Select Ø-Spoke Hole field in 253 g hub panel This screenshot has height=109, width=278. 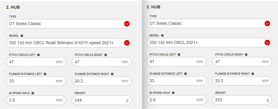tap(177, 100)
